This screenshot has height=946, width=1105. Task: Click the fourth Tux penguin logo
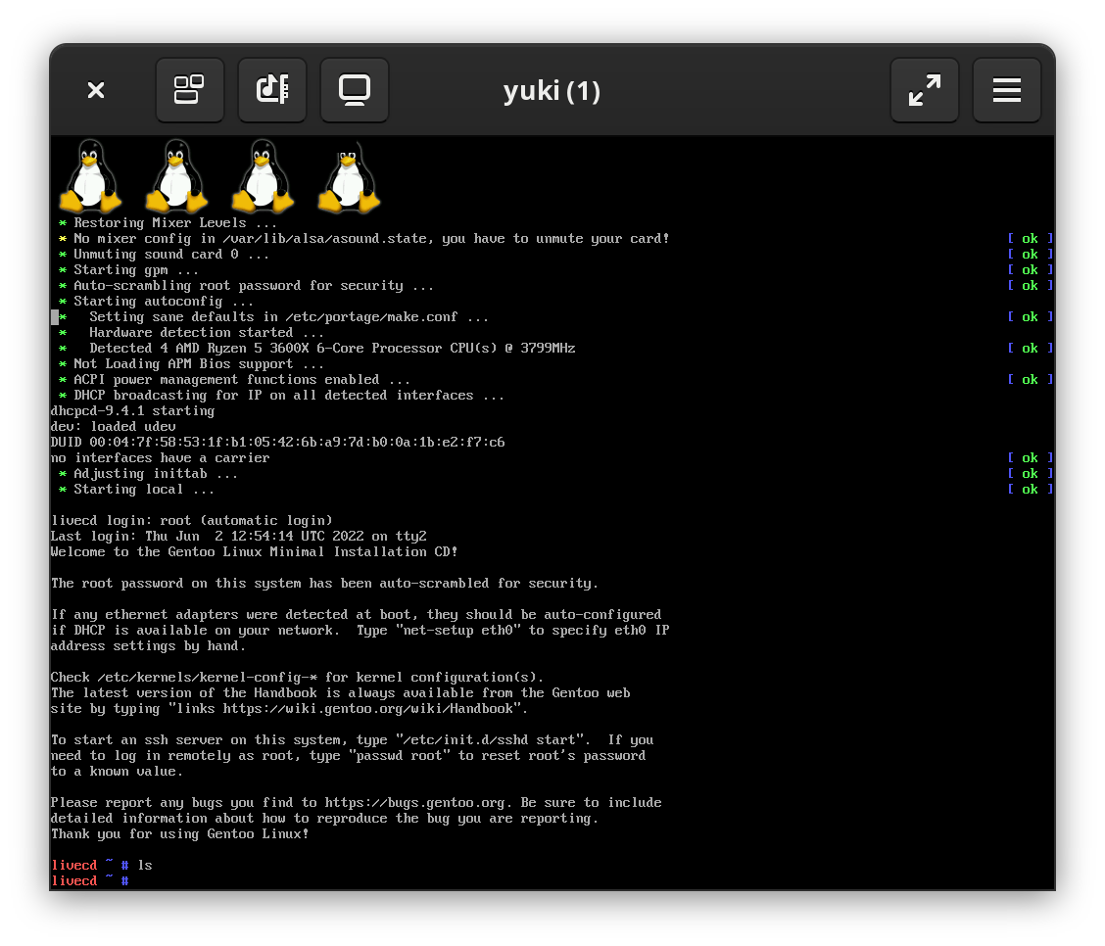coord(349,176)
